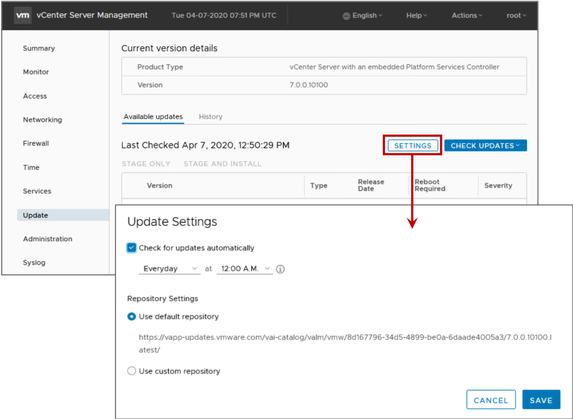Click version value 7.0.0.10100
Screen dimensions: 573x419
click(x=309, y=85)
